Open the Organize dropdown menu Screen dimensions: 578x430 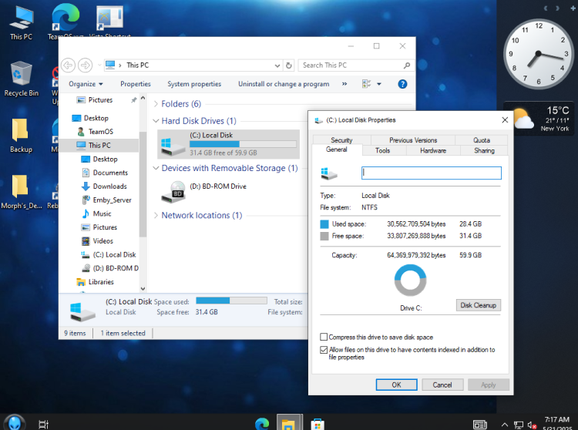(x=86, y=84)
